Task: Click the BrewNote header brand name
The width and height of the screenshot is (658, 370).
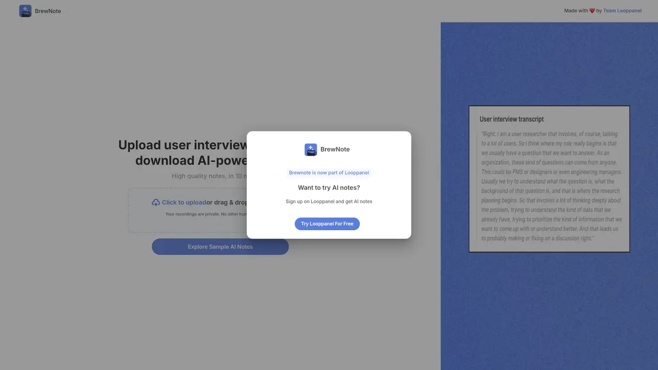Action: [48, 11]
